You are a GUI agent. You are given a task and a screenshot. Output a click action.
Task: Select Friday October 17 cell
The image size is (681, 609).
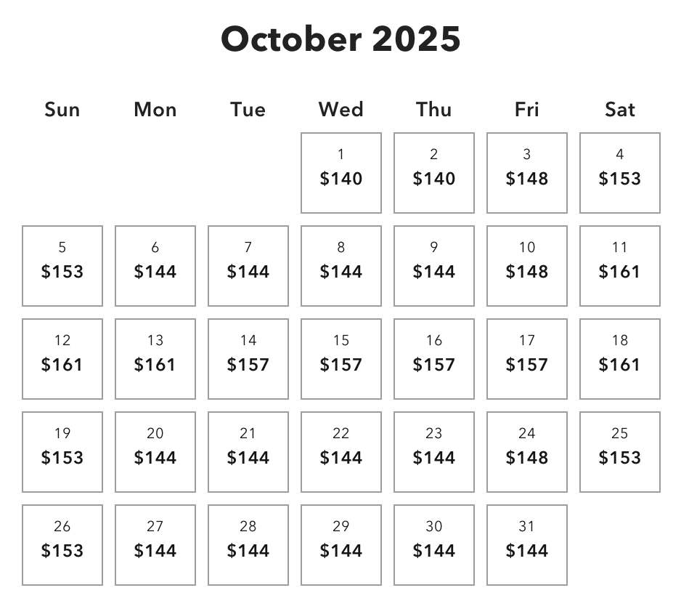[526, 359]
